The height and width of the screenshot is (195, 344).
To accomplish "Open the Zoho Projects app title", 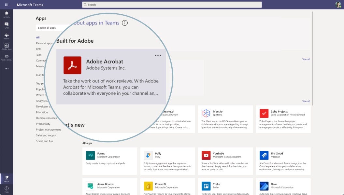I will click(x=279, y=111).
